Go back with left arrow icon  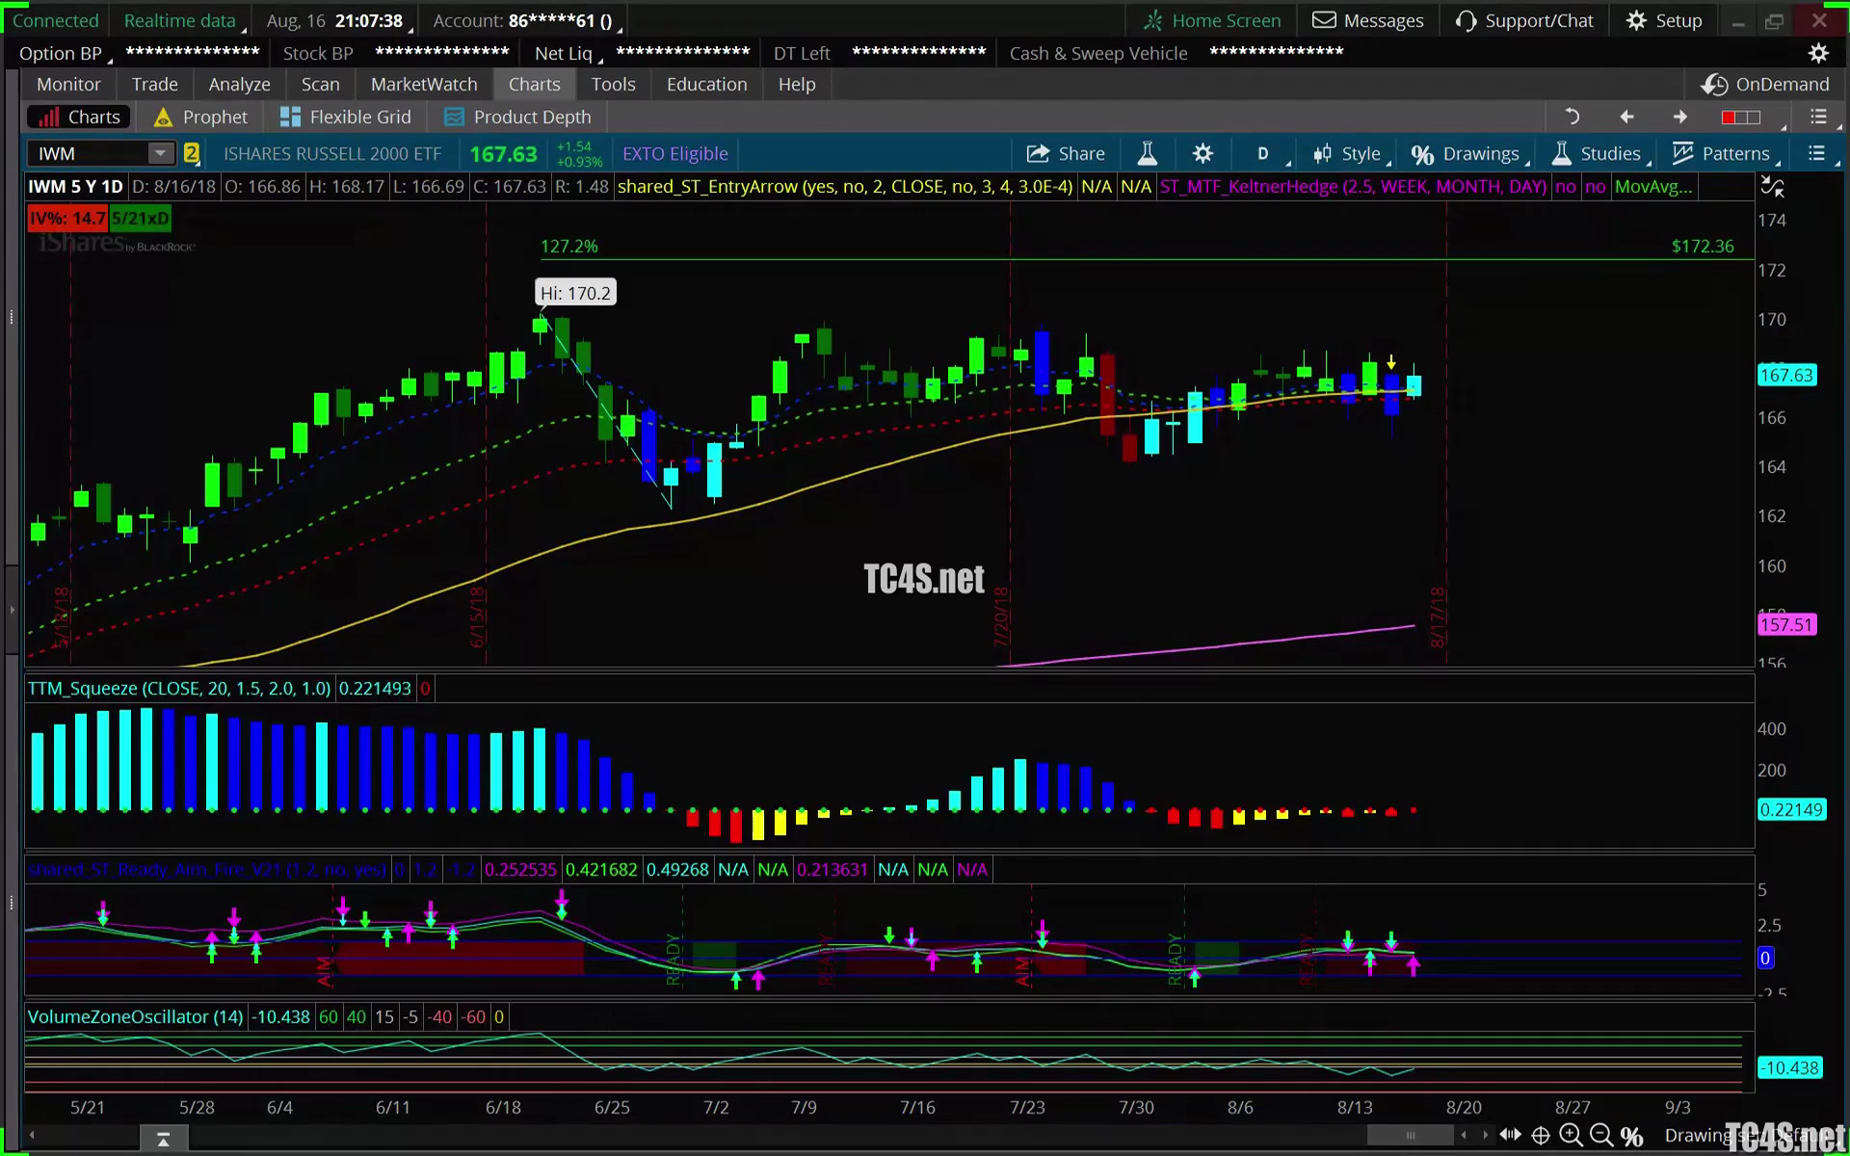click(1626, 117)
